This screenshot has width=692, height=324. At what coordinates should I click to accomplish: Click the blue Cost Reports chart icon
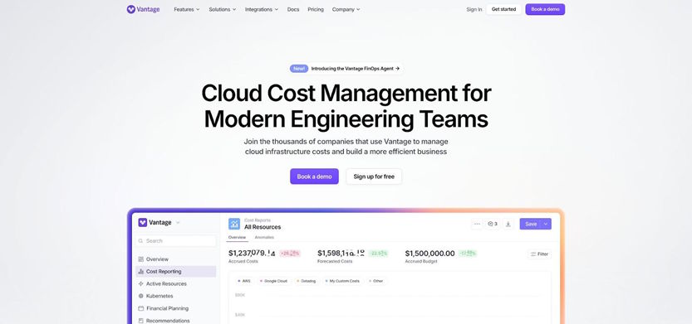point(234,224)
